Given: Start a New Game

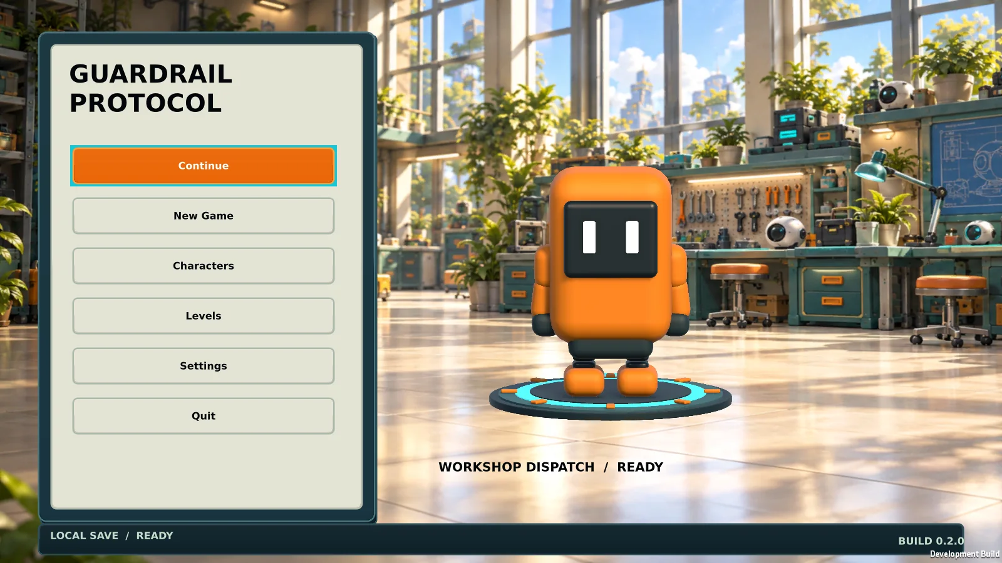Looking at the screenshot, I should (x=204, y=216).
